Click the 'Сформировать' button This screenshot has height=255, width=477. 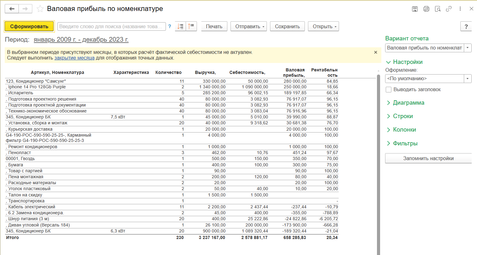coord(29,26)
